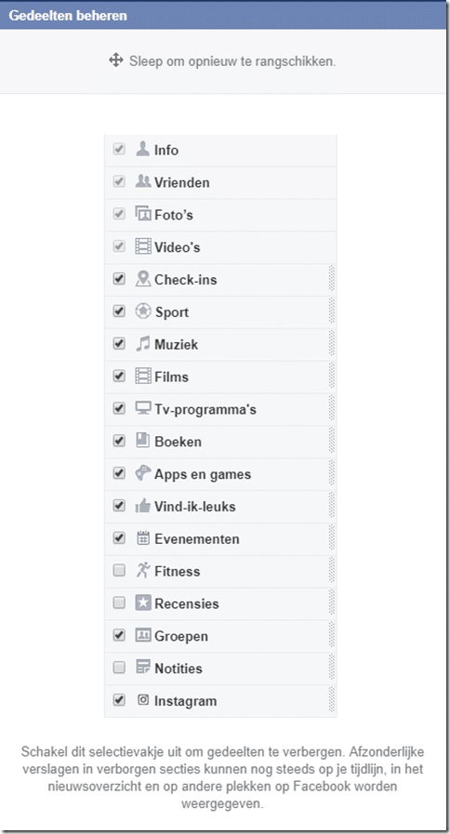Click the Evenementen calendar icon

tap(142, 537)
